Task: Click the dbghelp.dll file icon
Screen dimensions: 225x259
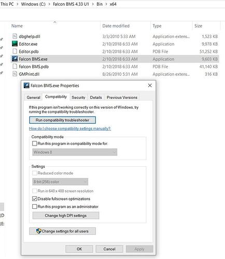Action: coord(15,36)
